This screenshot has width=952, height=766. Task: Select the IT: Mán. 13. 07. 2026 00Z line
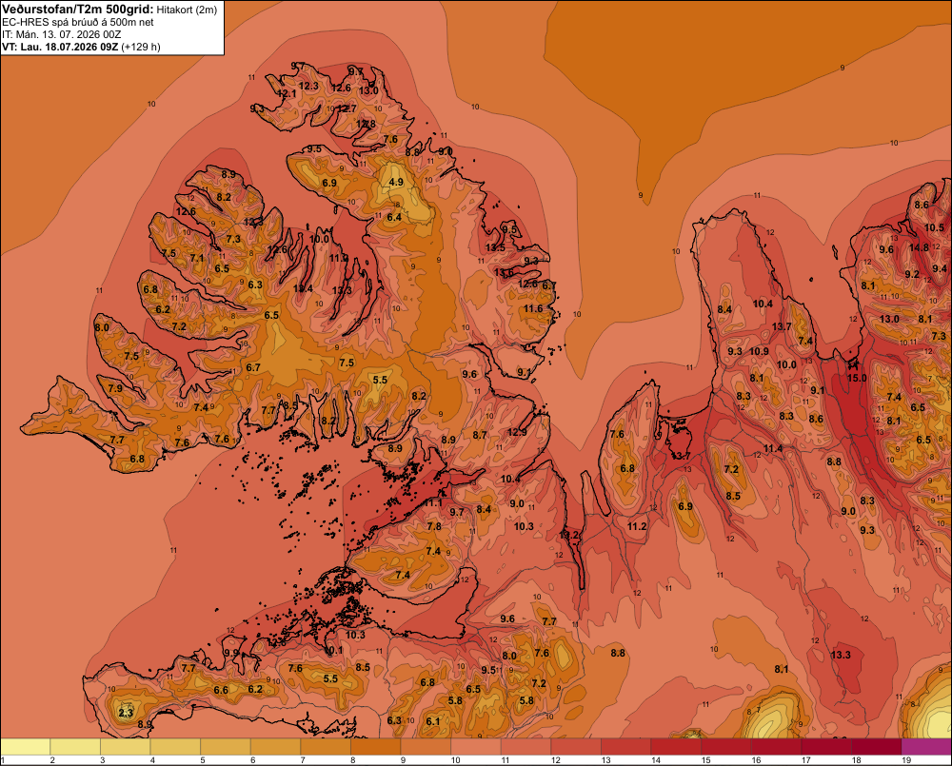[x=61, y=34]
